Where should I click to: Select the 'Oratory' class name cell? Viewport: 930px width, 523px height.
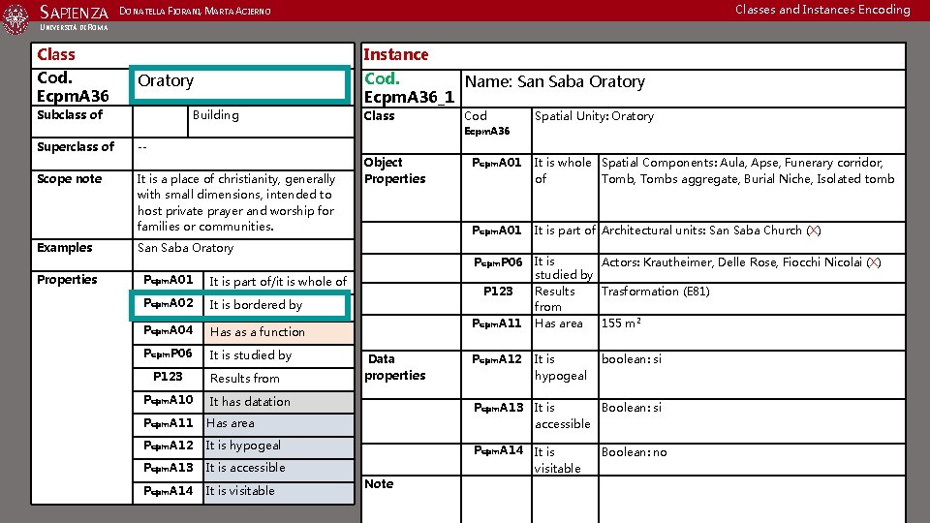tap(239, 85)
